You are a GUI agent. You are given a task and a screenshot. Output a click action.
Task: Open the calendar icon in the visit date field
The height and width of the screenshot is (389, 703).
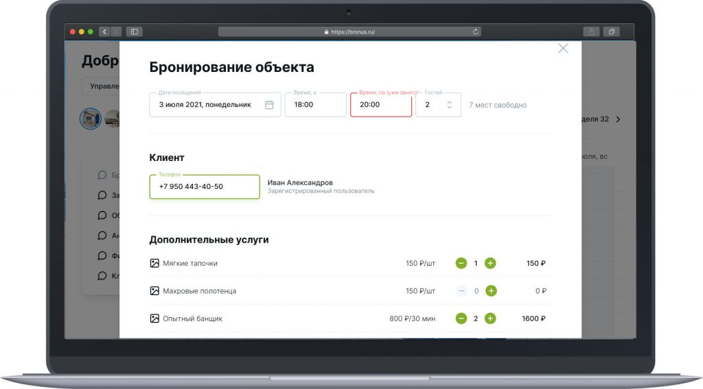click(x=269, y=105)
